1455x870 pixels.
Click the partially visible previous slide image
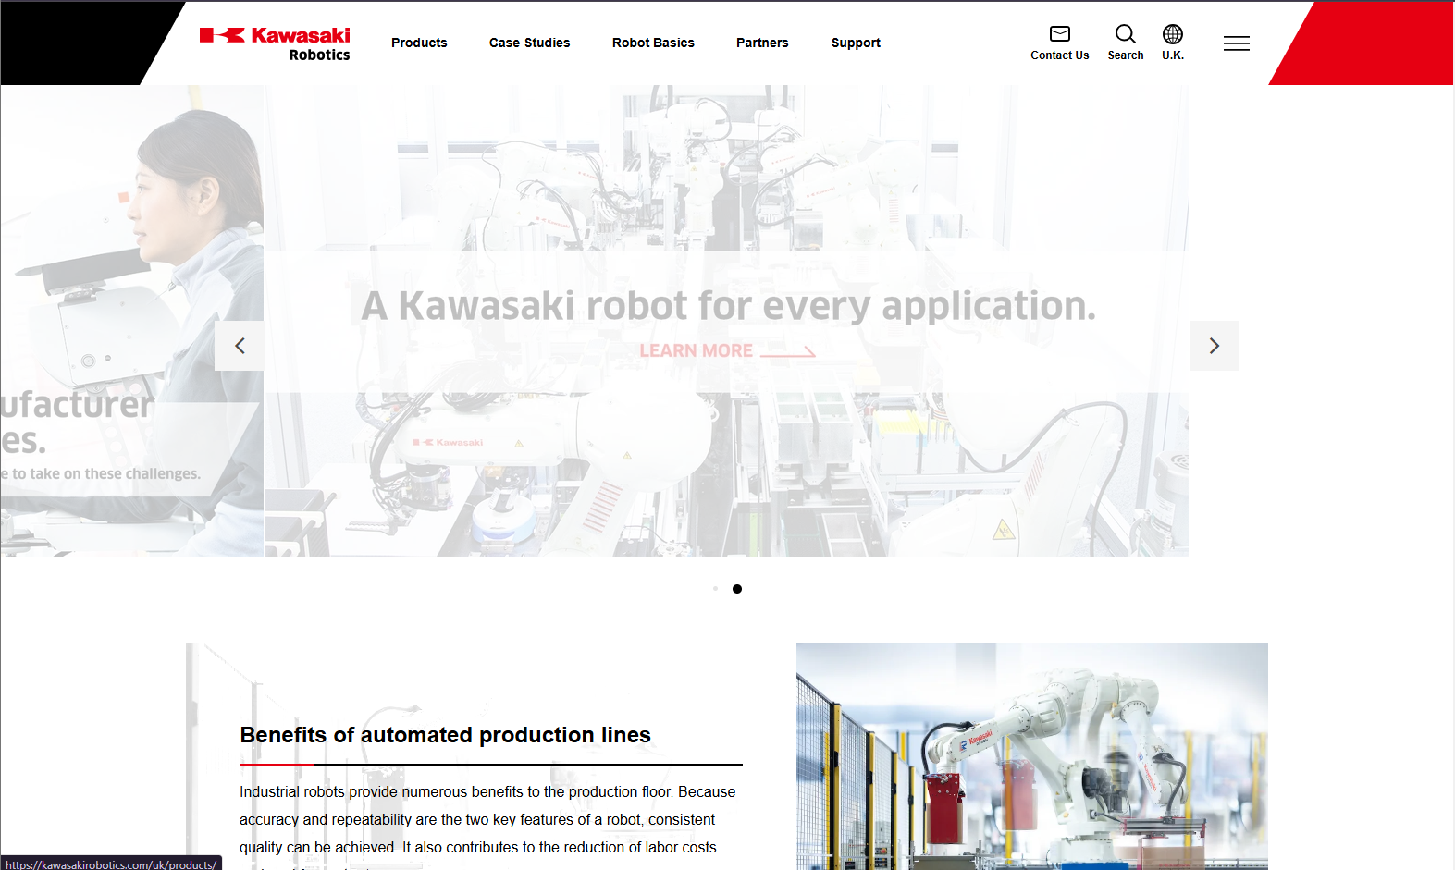pyautogui.click(x=131, y=321)
